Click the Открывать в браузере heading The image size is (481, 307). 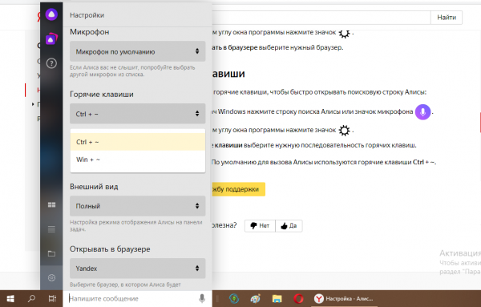[x=110, y=249]
